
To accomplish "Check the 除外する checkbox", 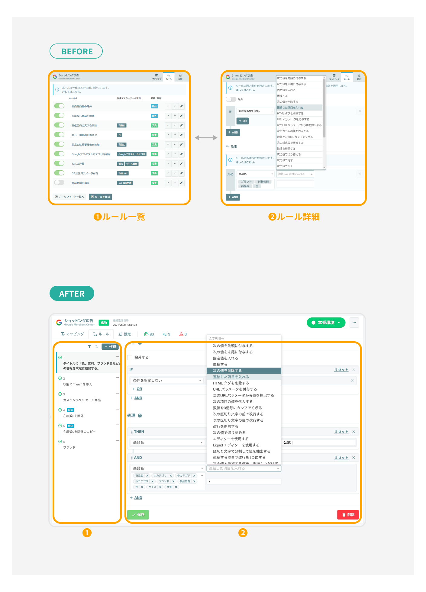I will point(130,357).
